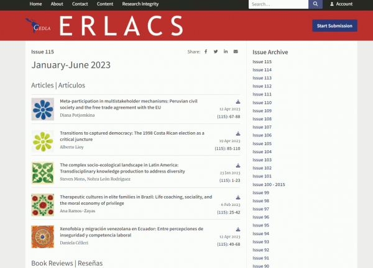The width and height of the screenshot is (373, 268).
Task: Select Issue 104 in archive
Action: pyautogui.click(x=262, y=152)
